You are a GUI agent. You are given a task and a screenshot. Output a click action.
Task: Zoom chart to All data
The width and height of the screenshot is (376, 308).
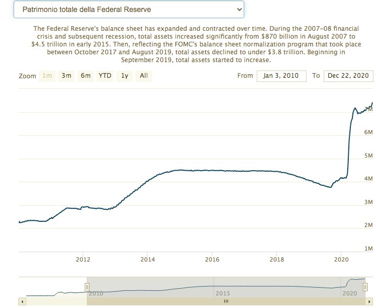click(143, 76)
